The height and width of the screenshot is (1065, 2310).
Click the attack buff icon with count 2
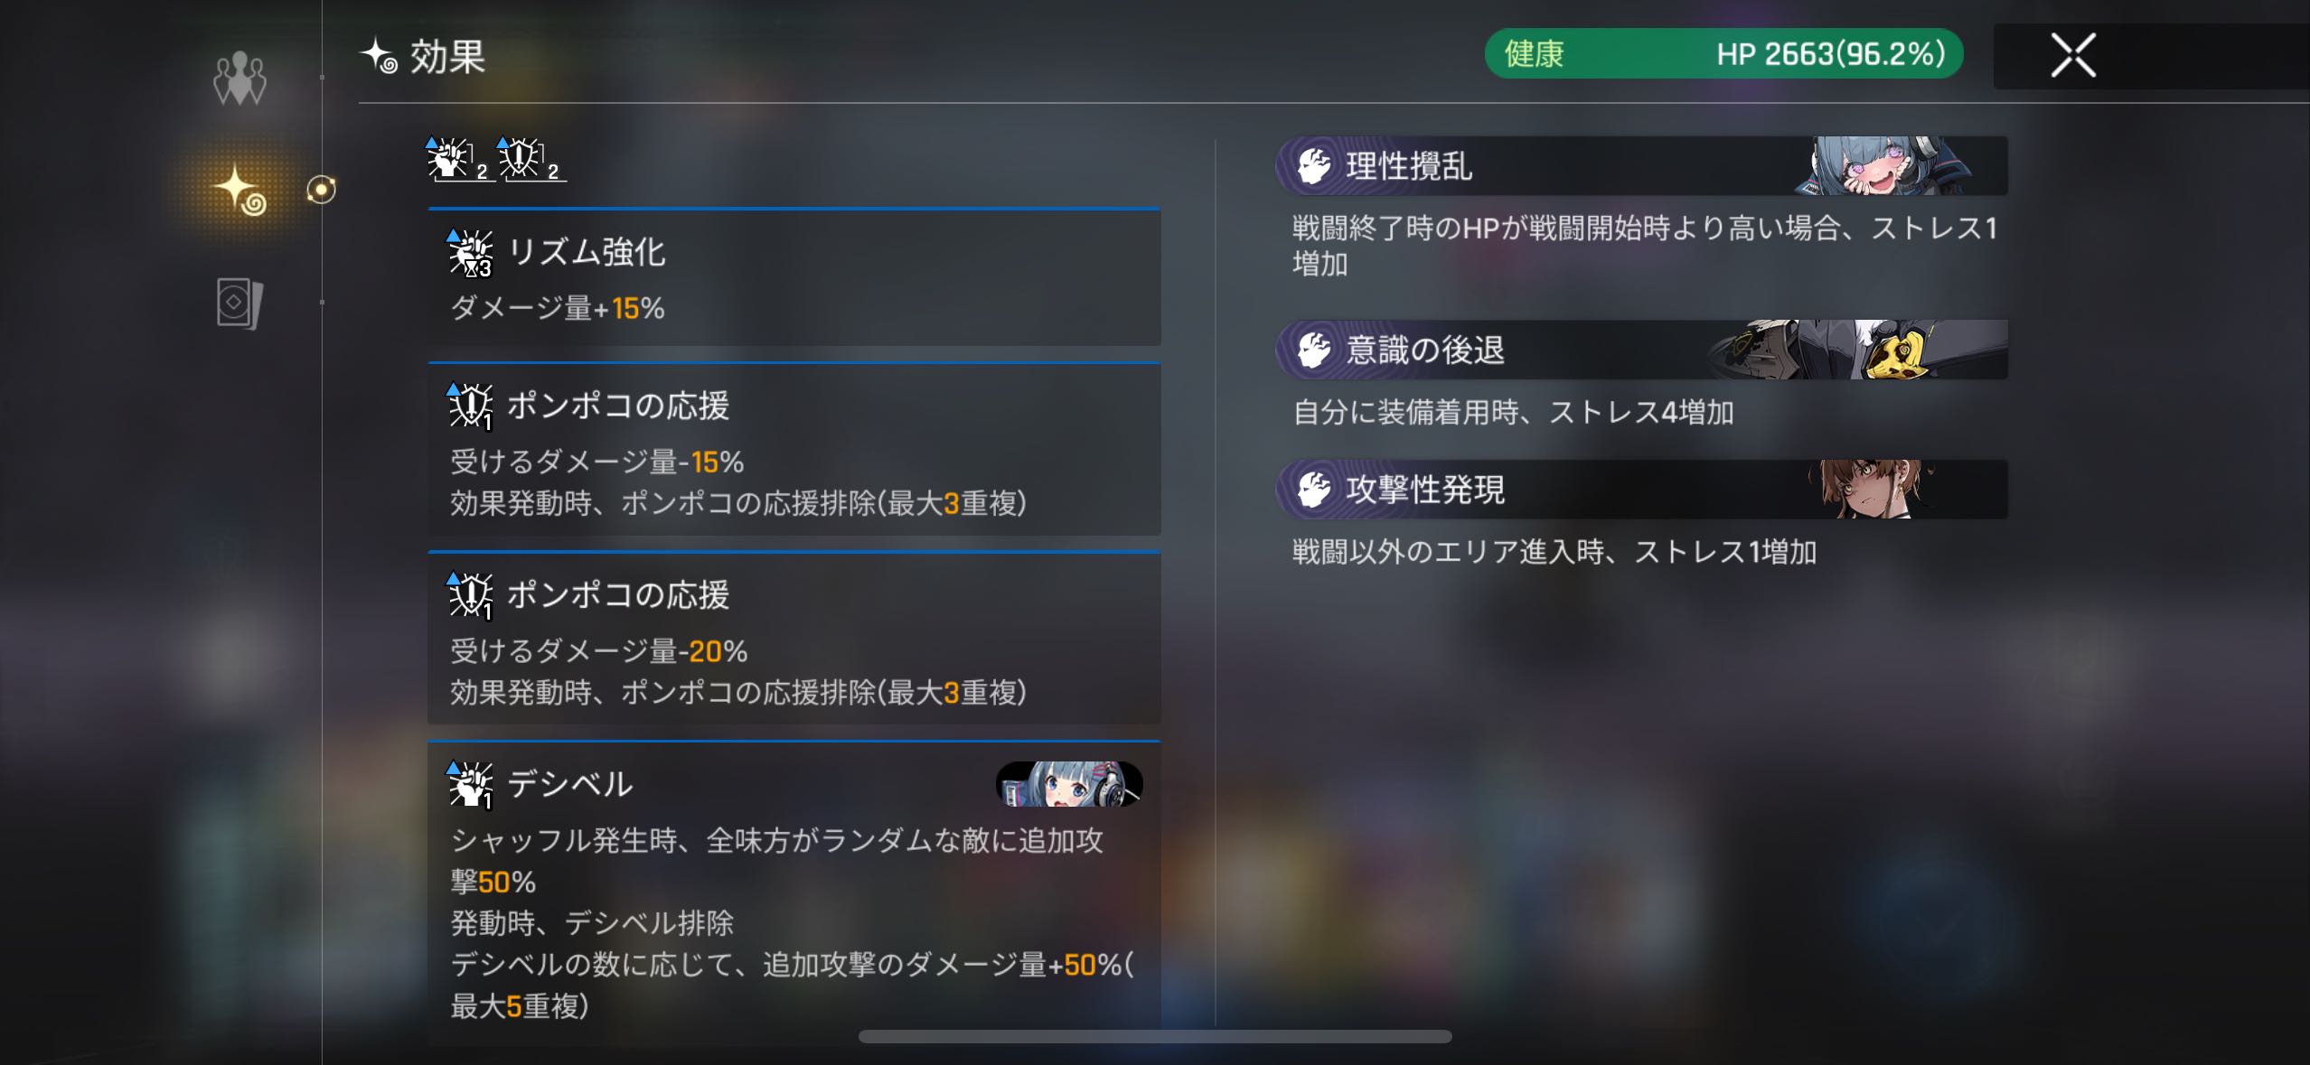pyautogui.click(x=457, y=160)
